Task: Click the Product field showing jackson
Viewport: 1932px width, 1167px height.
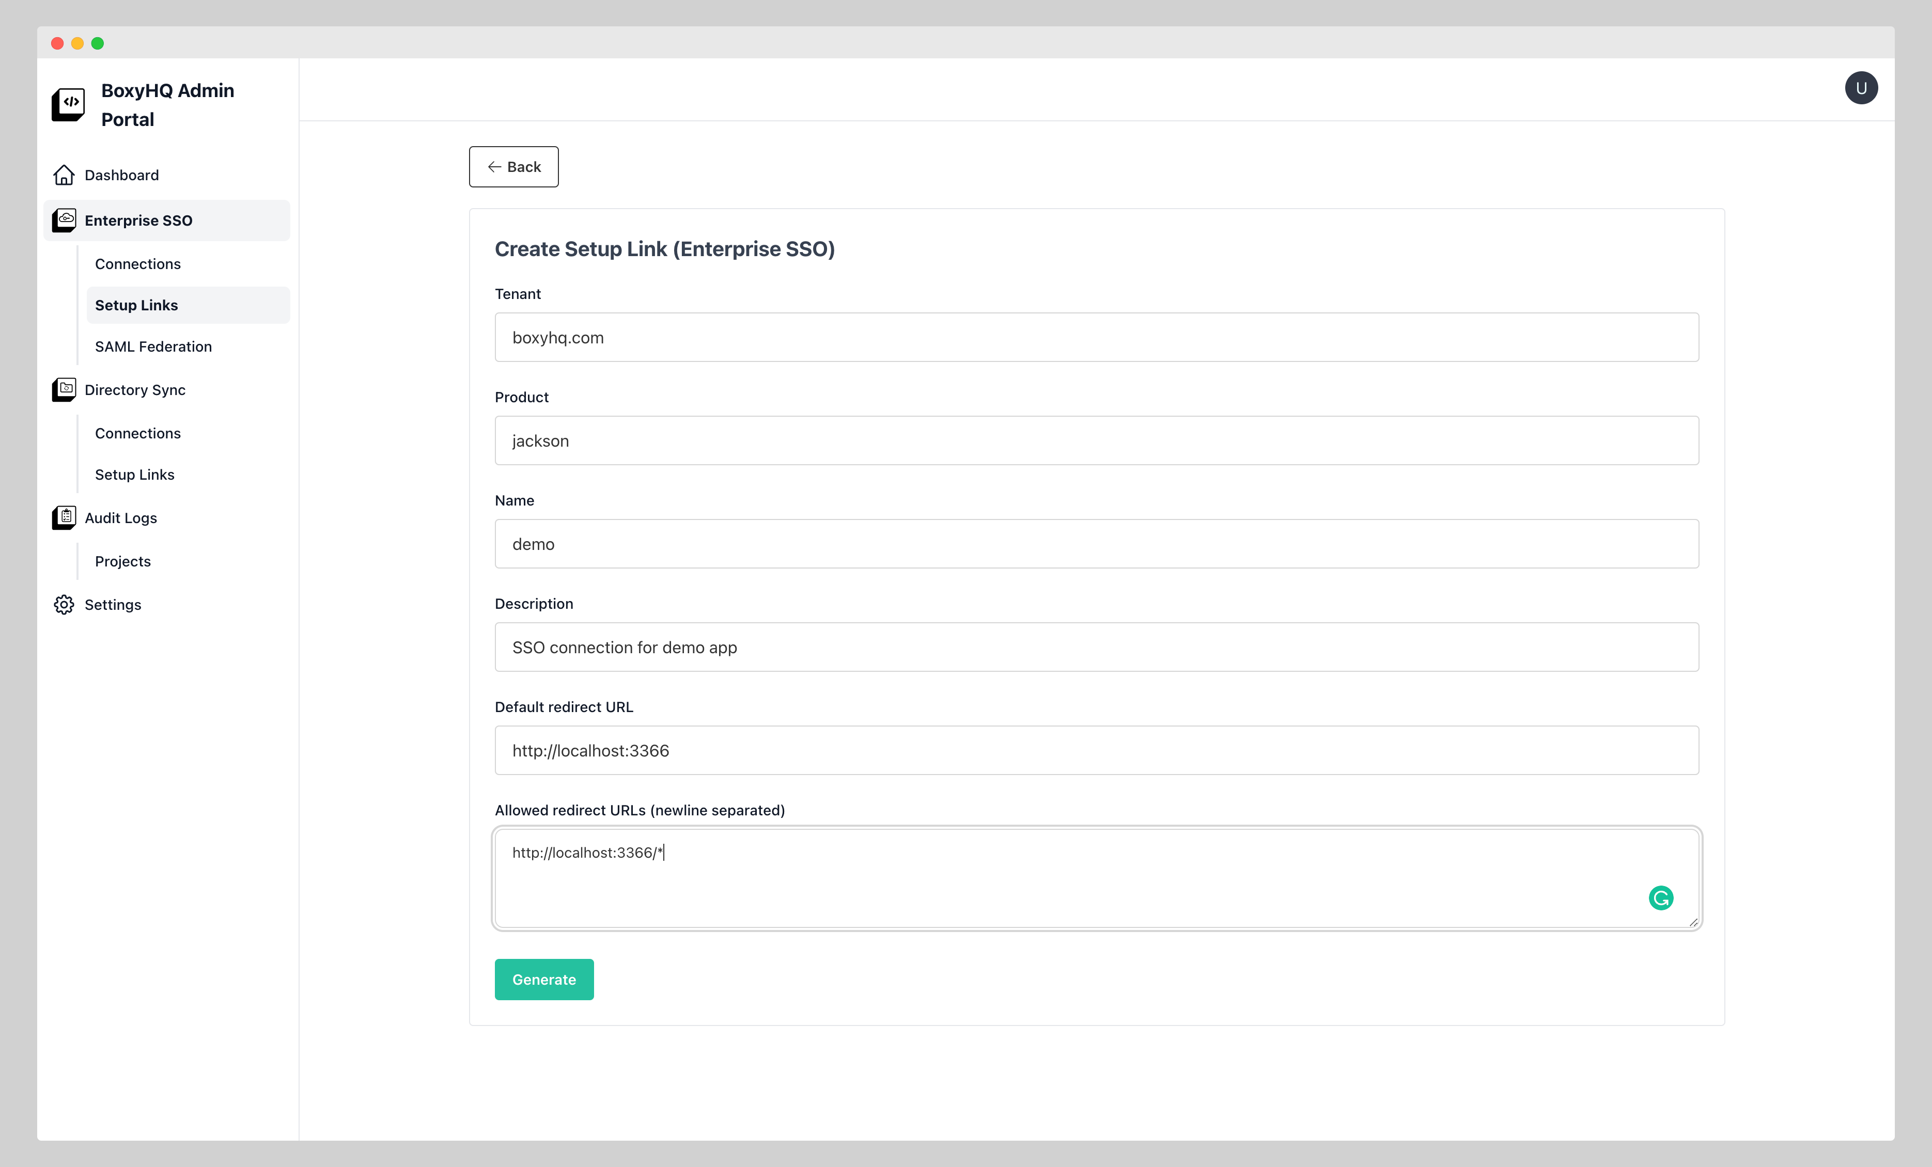Action: coord(1096,440)
